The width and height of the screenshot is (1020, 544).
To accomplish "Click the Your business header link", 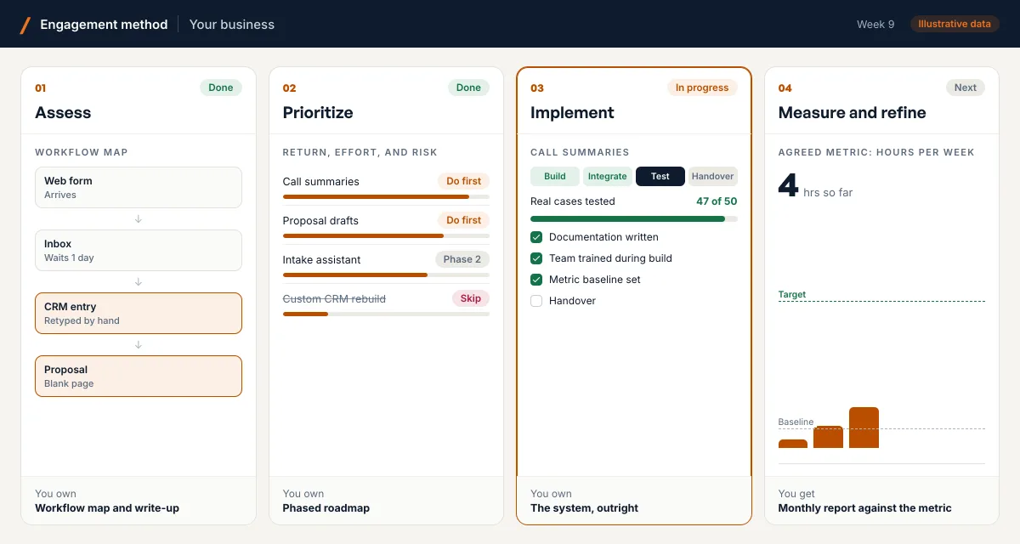I will pyautogui.click(x=232, y=25).
